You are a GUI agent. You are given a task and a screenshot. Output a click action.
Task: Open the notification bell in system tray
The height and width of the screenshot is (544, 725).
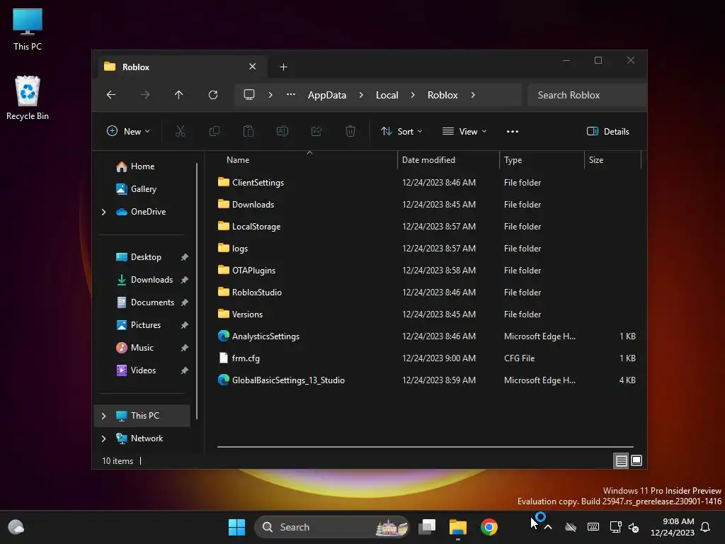click(x=706, y=527)
